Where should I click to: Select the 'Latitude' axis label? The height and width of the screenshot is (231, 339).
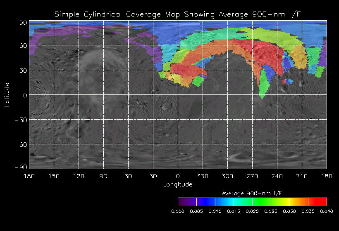click(7, 95)
